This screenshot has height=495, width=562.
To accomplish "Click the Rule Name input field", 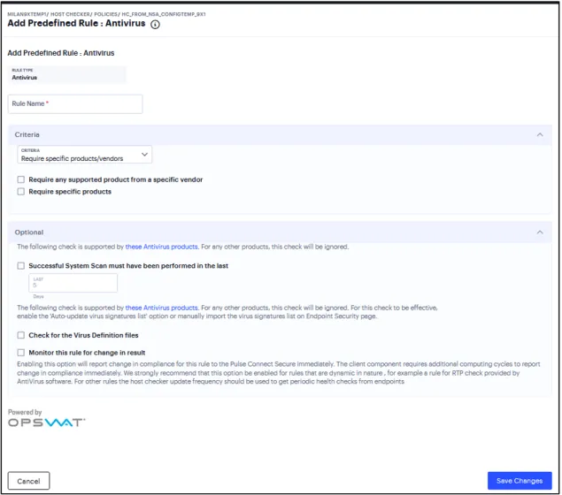I will point(75,103).
